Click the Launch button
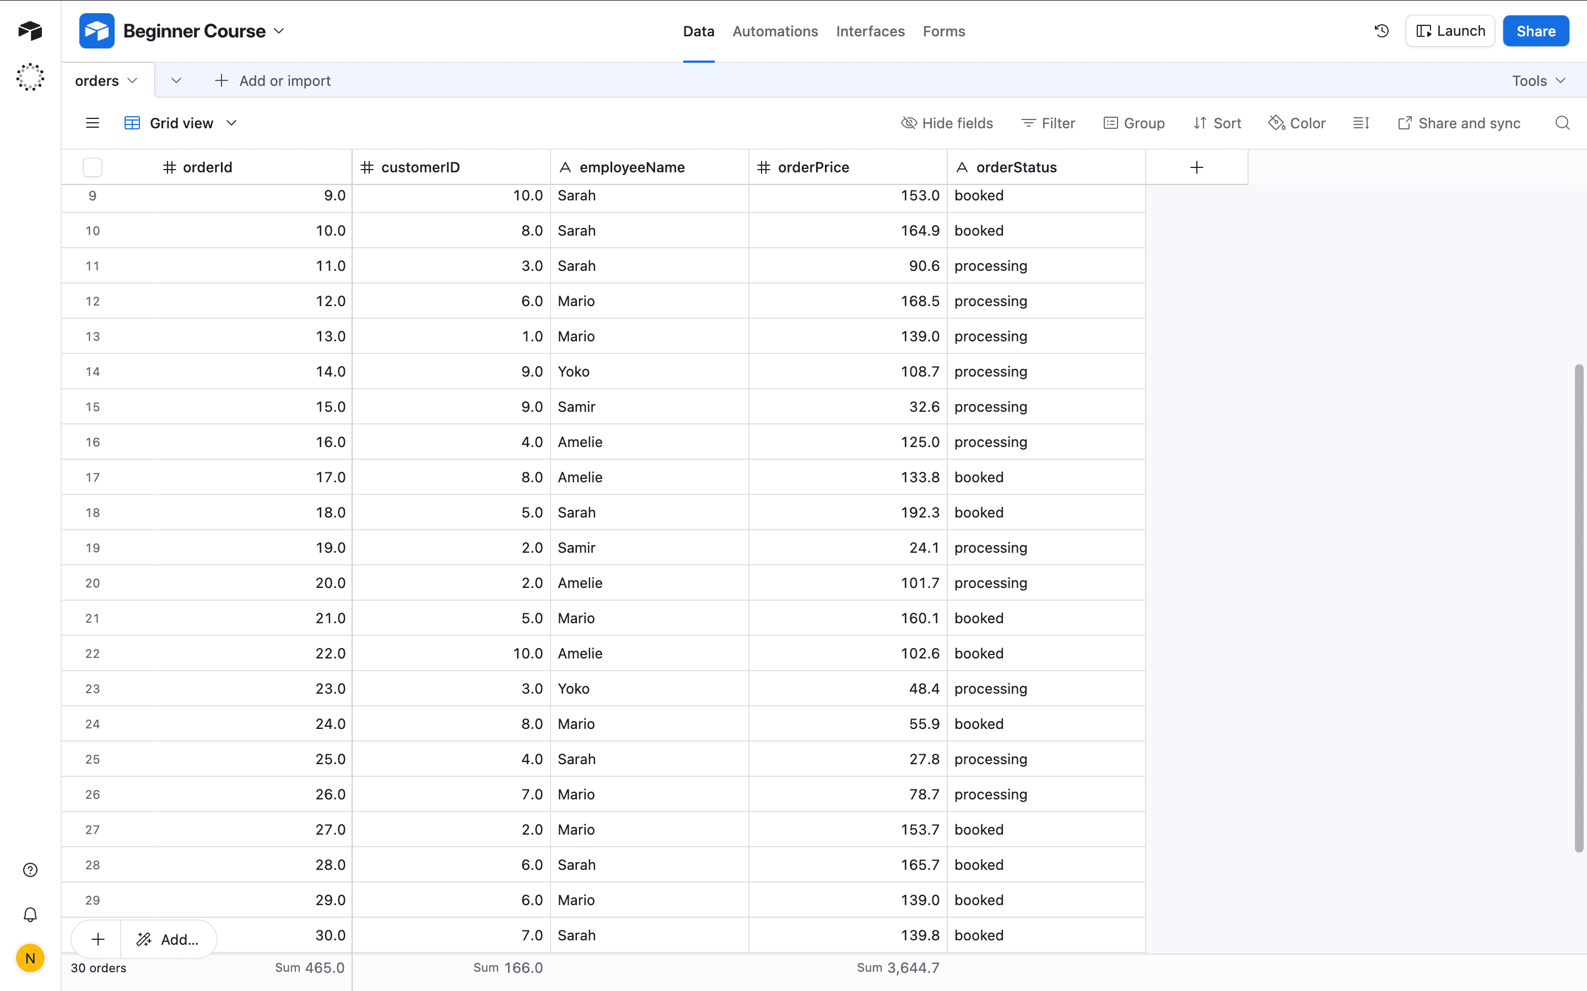 pos(1450,31)
